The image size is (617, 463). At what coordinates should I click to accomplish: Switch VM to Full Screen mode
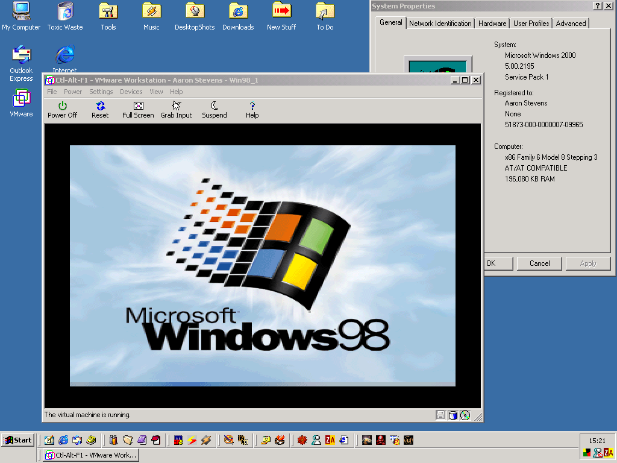138,110
